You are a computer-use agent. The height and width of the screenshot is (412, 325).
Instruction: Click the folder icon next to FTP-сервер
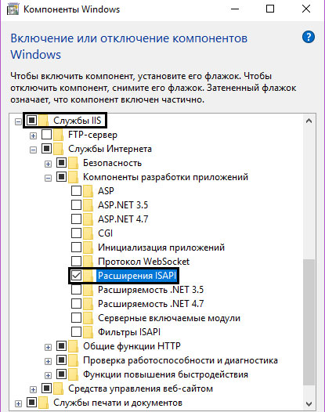59,135
